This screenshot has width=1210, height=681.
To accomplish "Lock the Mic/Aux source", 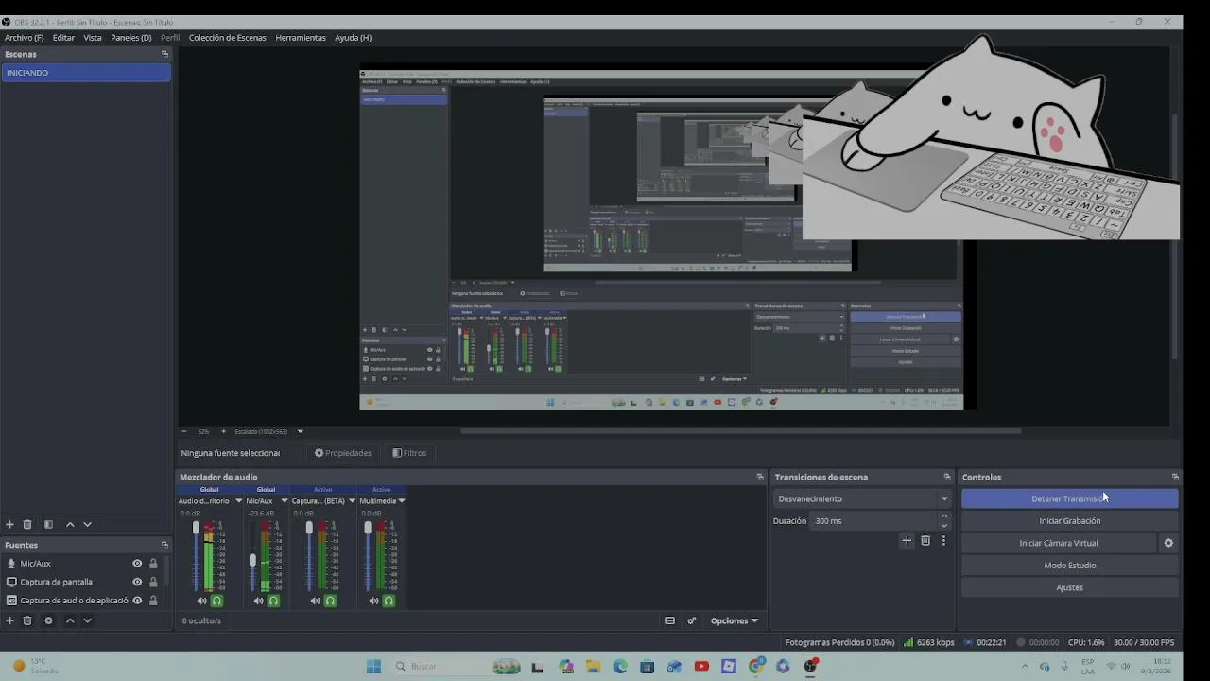I will click(x=153, y=564).
